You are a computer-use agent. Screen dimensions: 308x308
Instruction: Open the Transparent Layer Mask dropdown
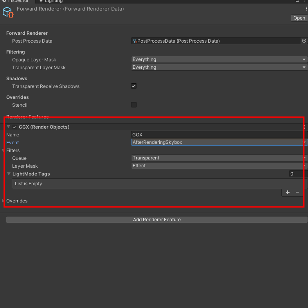coord(219,67)
